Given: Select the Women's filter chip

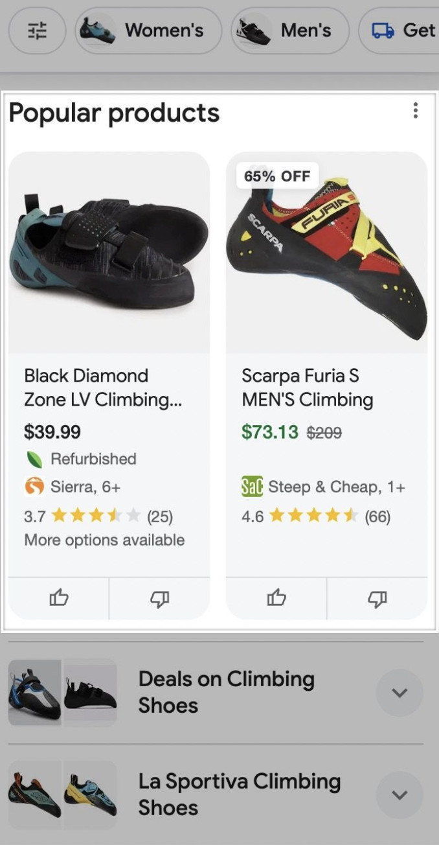Looking at the screenshot, I should [x=148, y=30].
